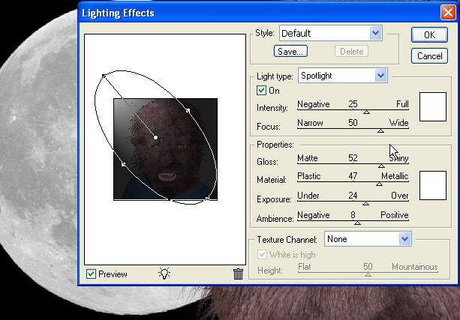This screenshot has width=460, height=320.
Task: Click the Material value 47
Action: [353, 176]
